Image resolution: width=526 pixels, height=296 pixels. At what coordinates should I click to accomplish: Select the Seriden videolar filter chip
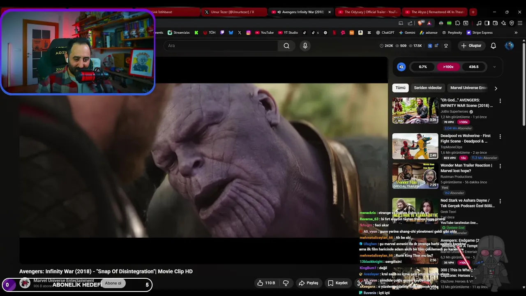pos(428,88)
